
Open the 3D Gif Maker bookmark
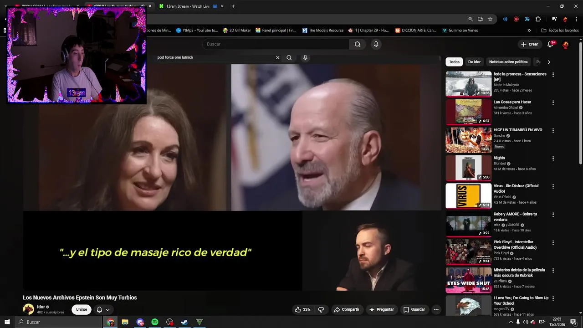click(237, 31)
